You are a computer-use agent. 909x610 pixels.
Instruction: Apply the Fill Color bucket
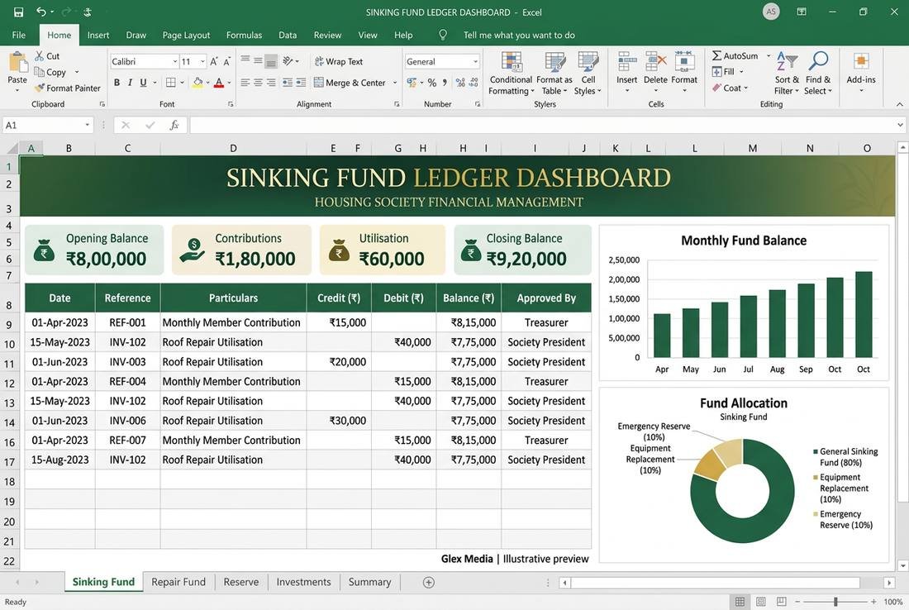point(198,83)
